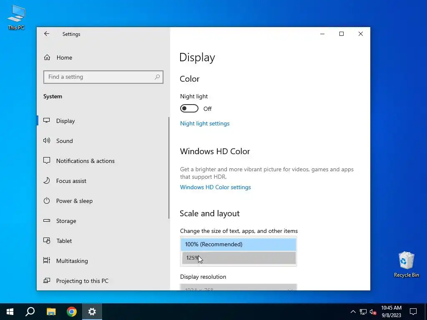Open network status in system tray
This screenshot has width=427, height=320.
[363, 312]
